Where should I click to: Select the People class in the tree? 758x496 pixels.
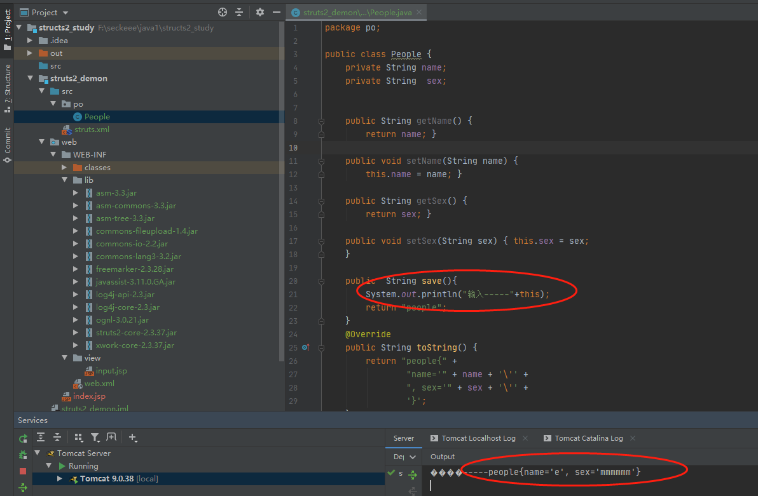tap(97, 116)
